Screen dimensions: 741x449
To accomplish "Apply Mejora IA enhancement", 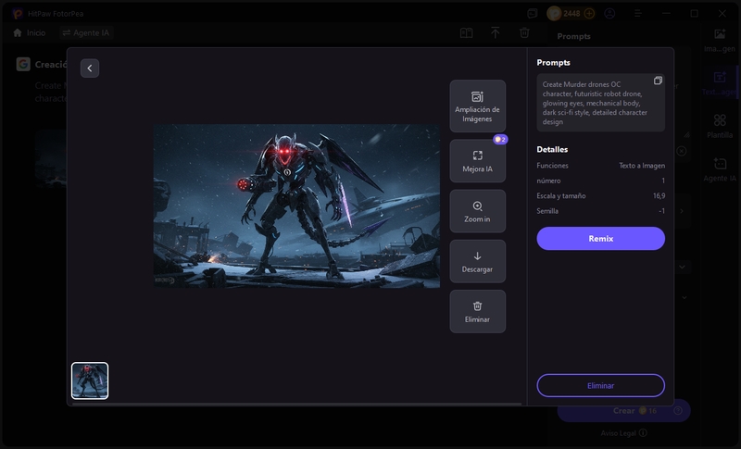I will 477,162.
